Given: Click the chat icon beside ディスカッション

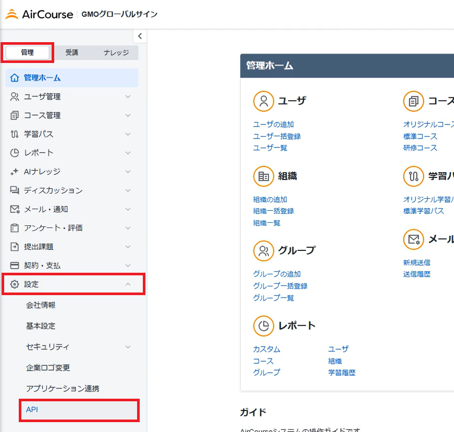Looking at the screenshot, I should (15, 190).
